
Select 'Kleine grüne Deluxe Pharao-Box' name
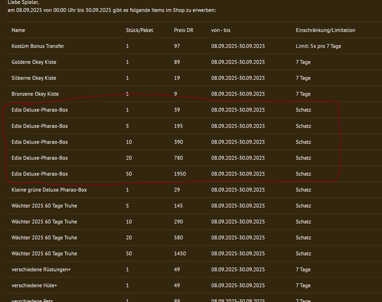coord(49,190)
